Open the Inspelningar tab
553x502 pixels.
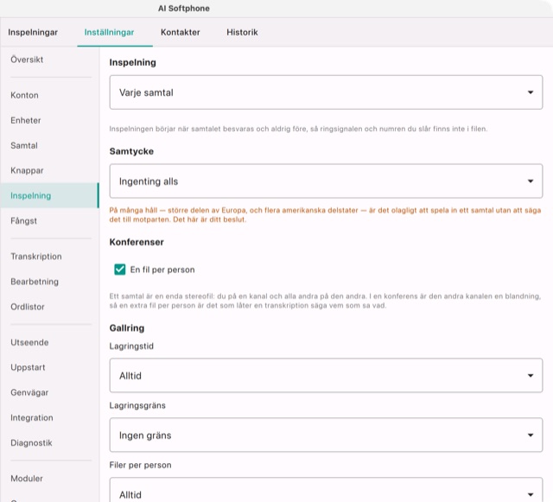(33, 32)
